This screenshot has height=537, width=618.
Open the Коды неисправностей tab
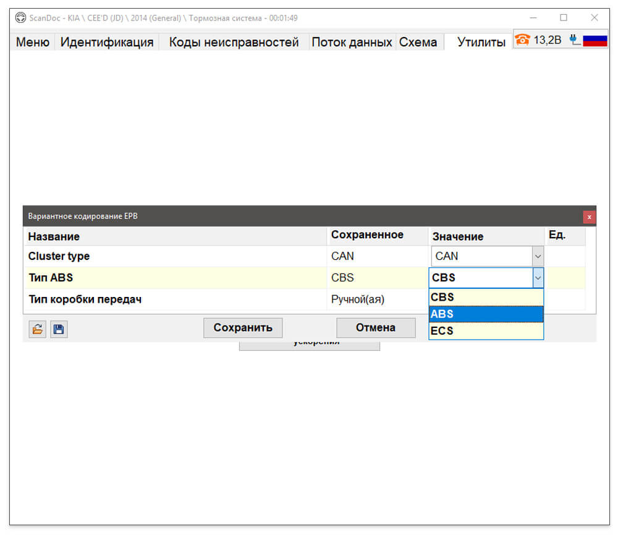tap(234, 42)
